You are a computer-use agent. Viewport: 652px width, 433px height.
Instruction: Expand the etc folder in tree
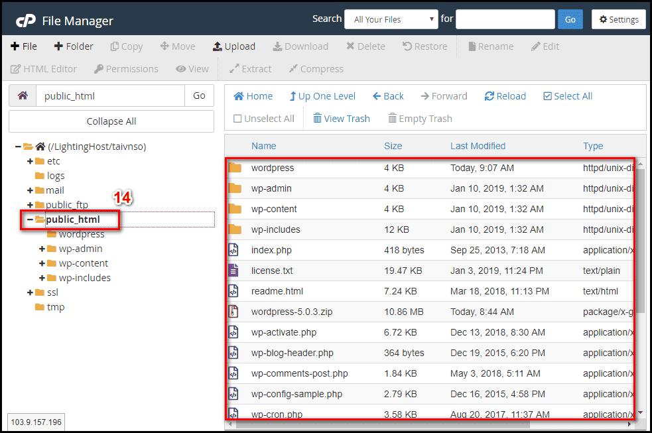30,161
